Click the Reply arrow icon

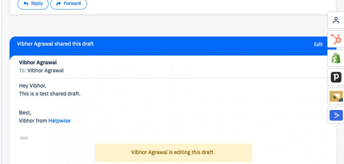26,4
